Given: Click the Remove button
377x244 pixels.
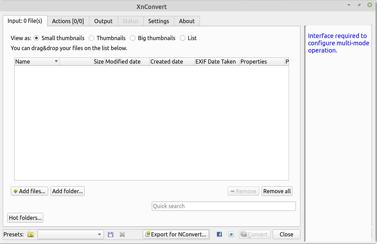Looking at the screenshot, I should coord(243,191).
